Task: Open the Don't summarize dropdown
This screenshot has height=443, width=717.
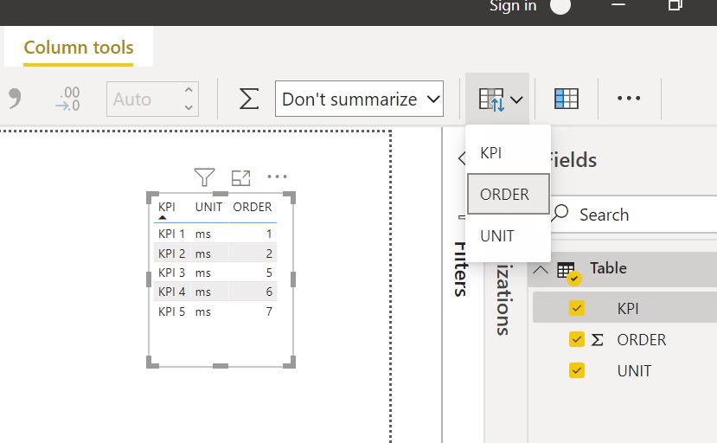Action: click(x=359, y=99)
